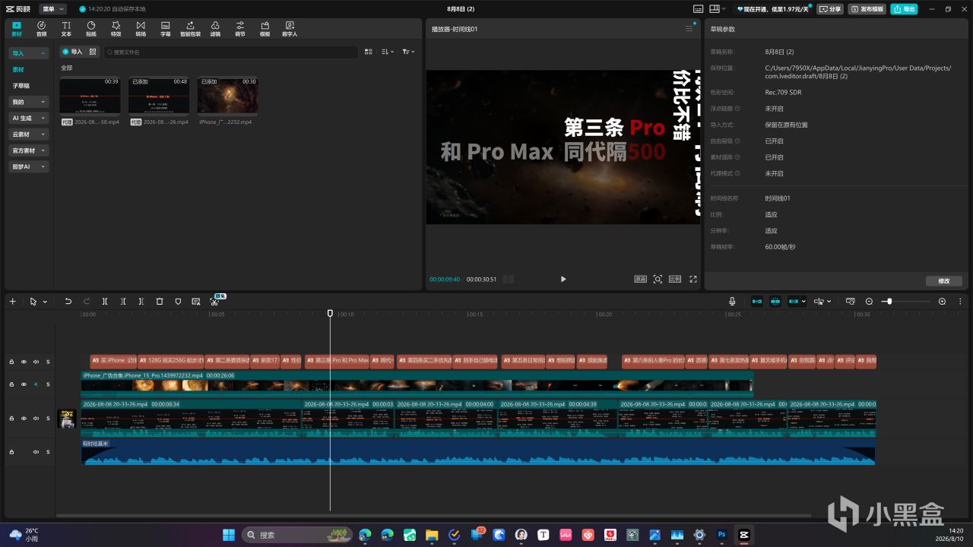Click the 发布模板 button
Screen dimensions: 973x547
867,9
